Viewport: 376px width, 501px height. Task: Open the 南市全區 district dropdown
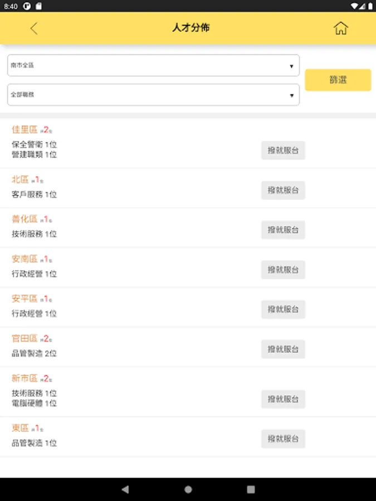coord(153,66)
